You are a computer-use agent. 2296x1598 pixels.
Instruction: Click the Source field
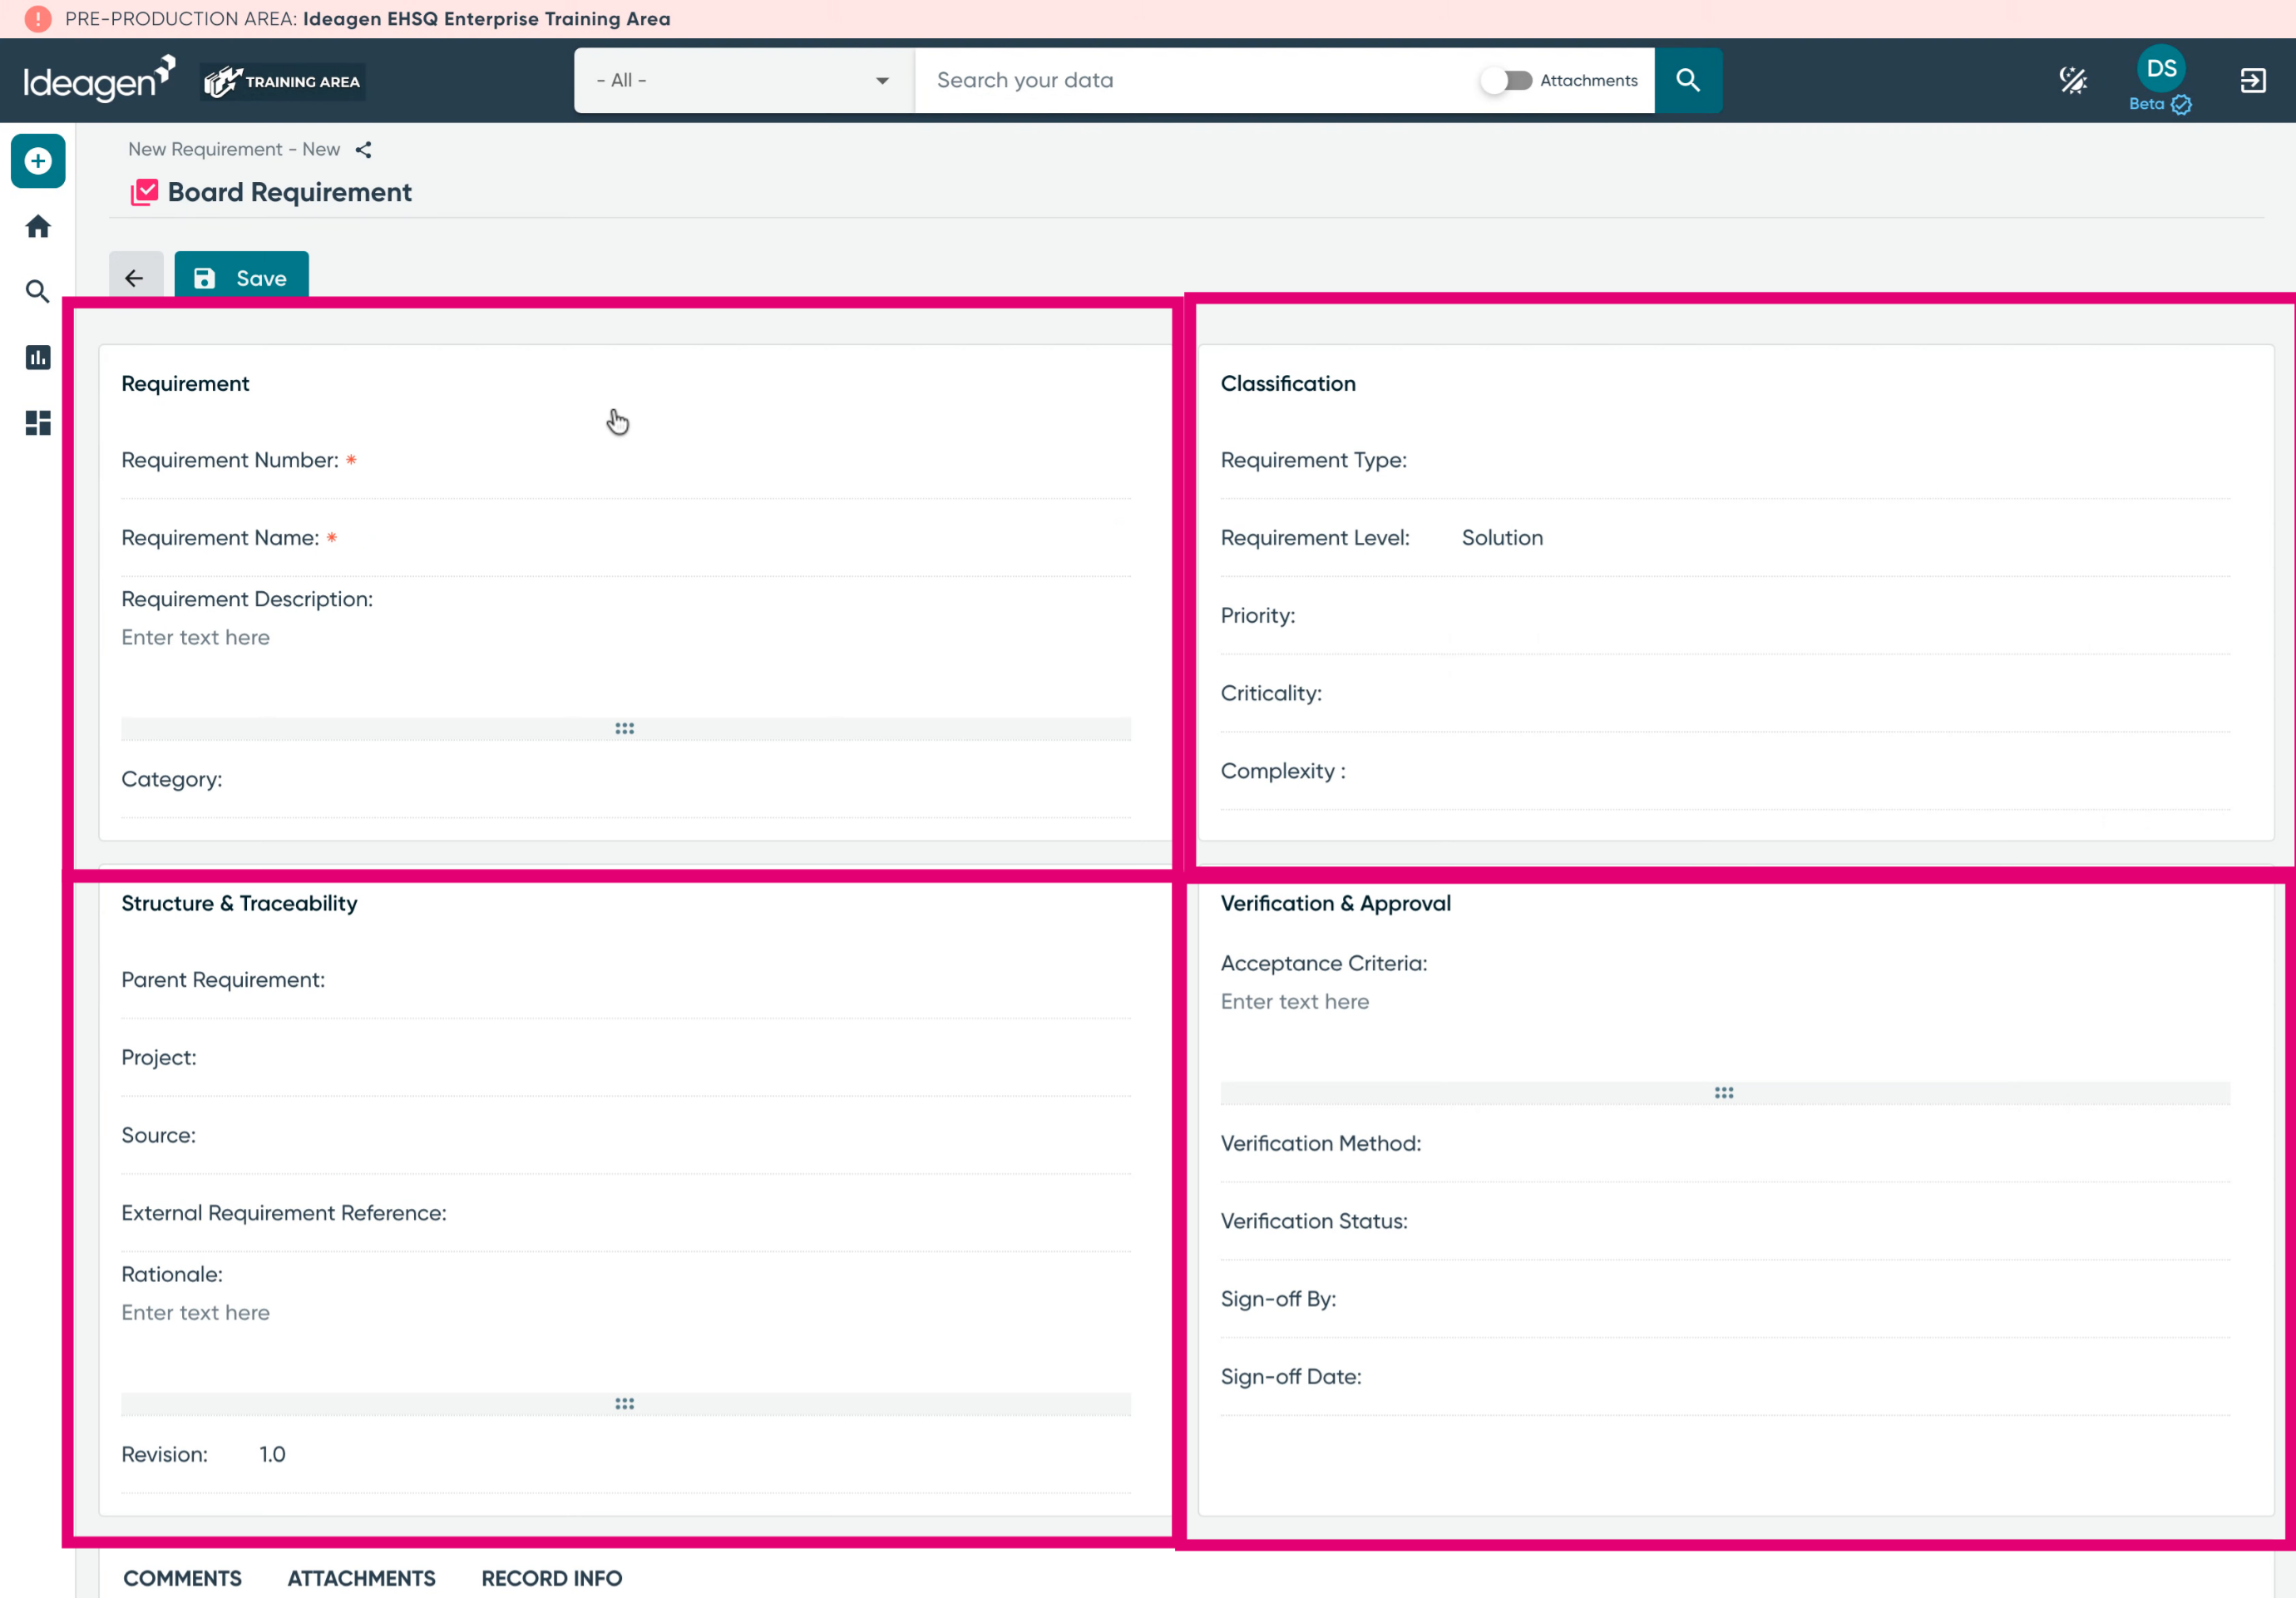(626, 1136)
